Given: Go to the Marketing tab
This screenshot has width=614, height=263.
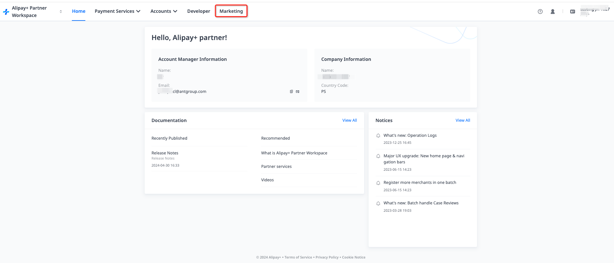Looking at the screenshot, I should [x=231, y=11].
